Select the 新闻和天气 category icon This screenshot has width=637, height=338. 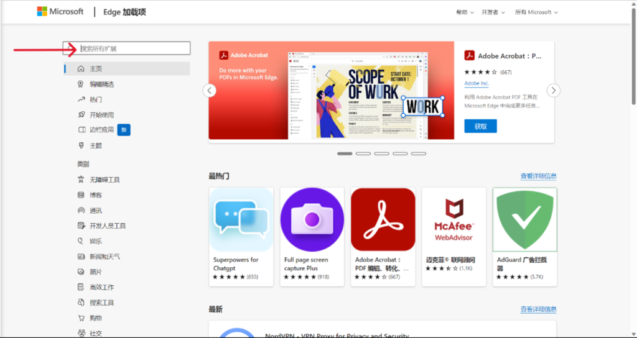pos(81,257)
